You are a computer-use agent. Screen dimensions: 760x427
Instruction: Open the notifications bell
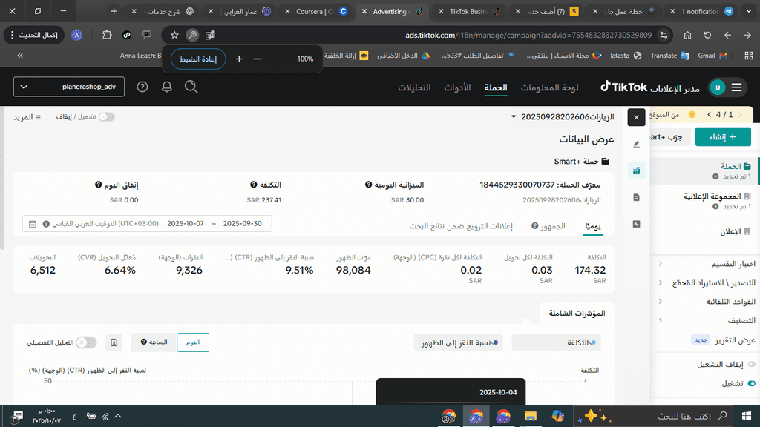[x=167, y=87]
